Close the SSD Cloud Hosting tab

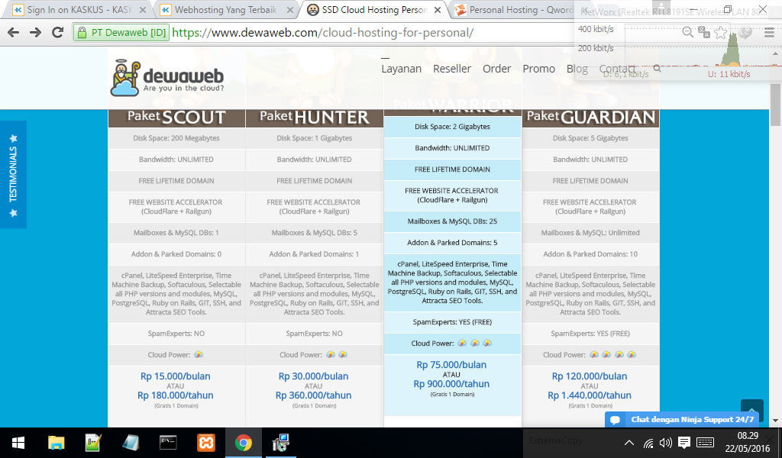point(438,10)
